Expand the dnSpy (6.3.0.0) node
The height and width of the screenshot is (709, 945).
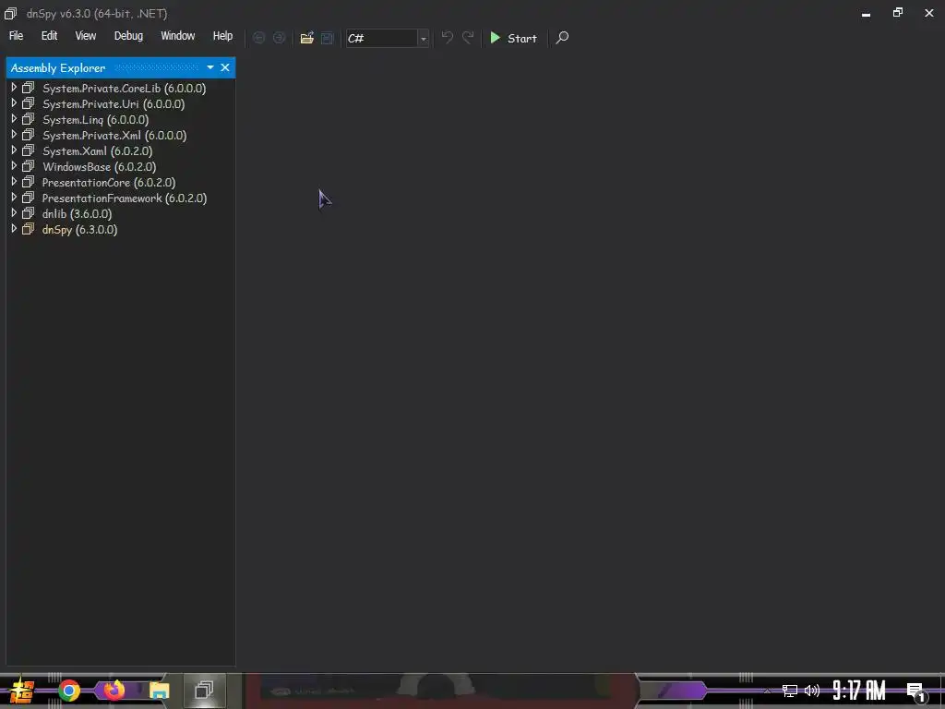[13, 229]
